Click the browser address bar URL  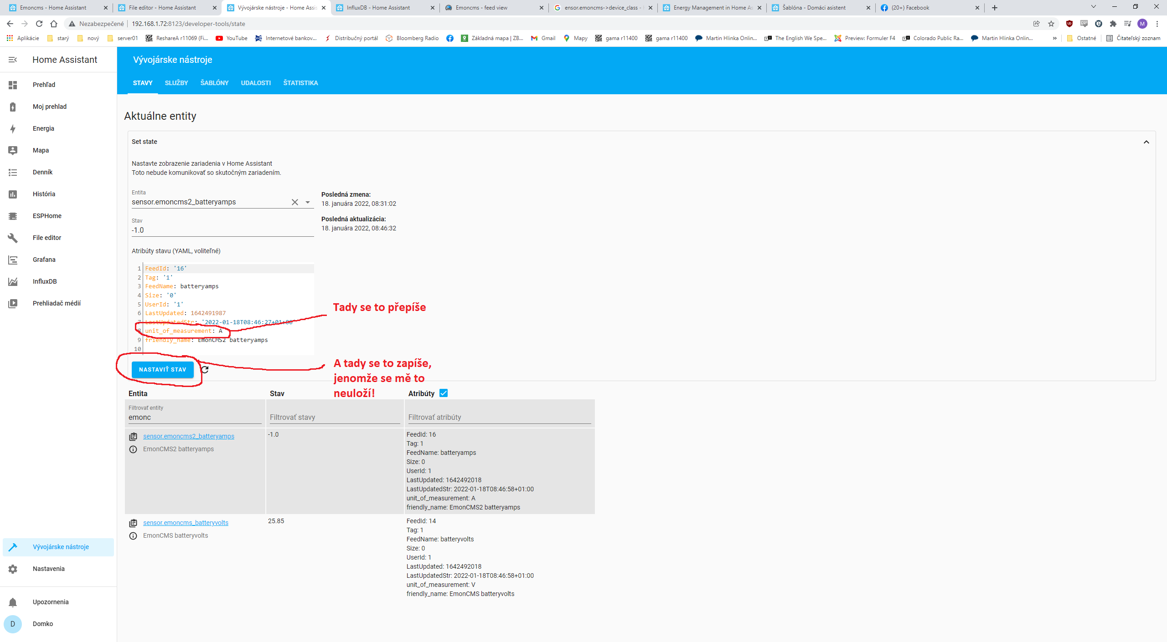[x=188, y=24]
